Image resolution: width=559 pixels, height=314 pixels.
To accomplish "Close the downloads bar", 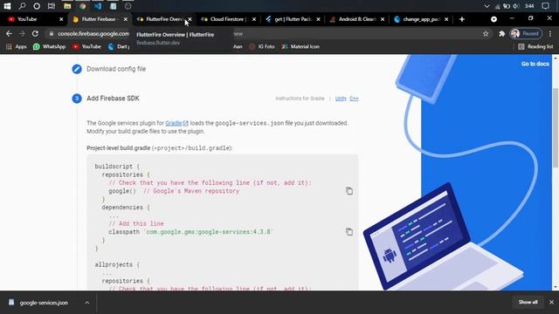I will 551,303.
